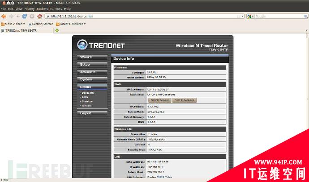This screenshot has width=309, height=182.
Task: Open the Tools menu
Action: (x=58, y=9)
